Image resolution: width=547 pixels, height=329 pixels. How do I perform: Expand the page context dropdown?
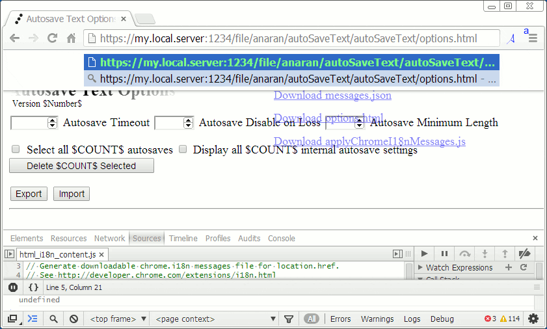216,319
